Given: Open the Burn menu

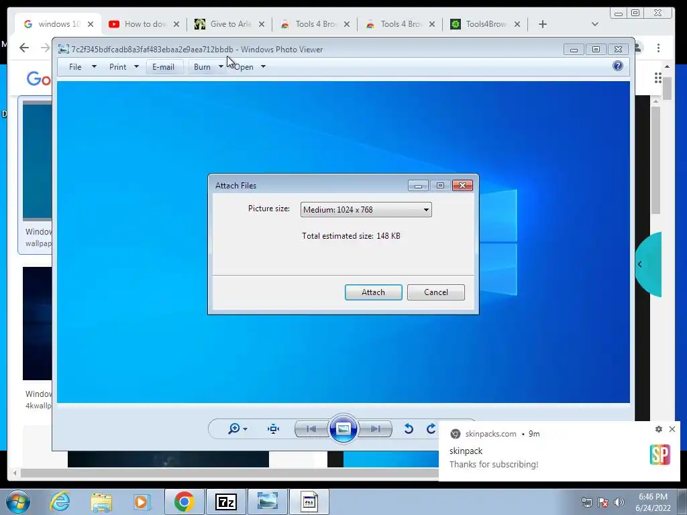Looking at the screenshot, I should click(x=202, y=66).
